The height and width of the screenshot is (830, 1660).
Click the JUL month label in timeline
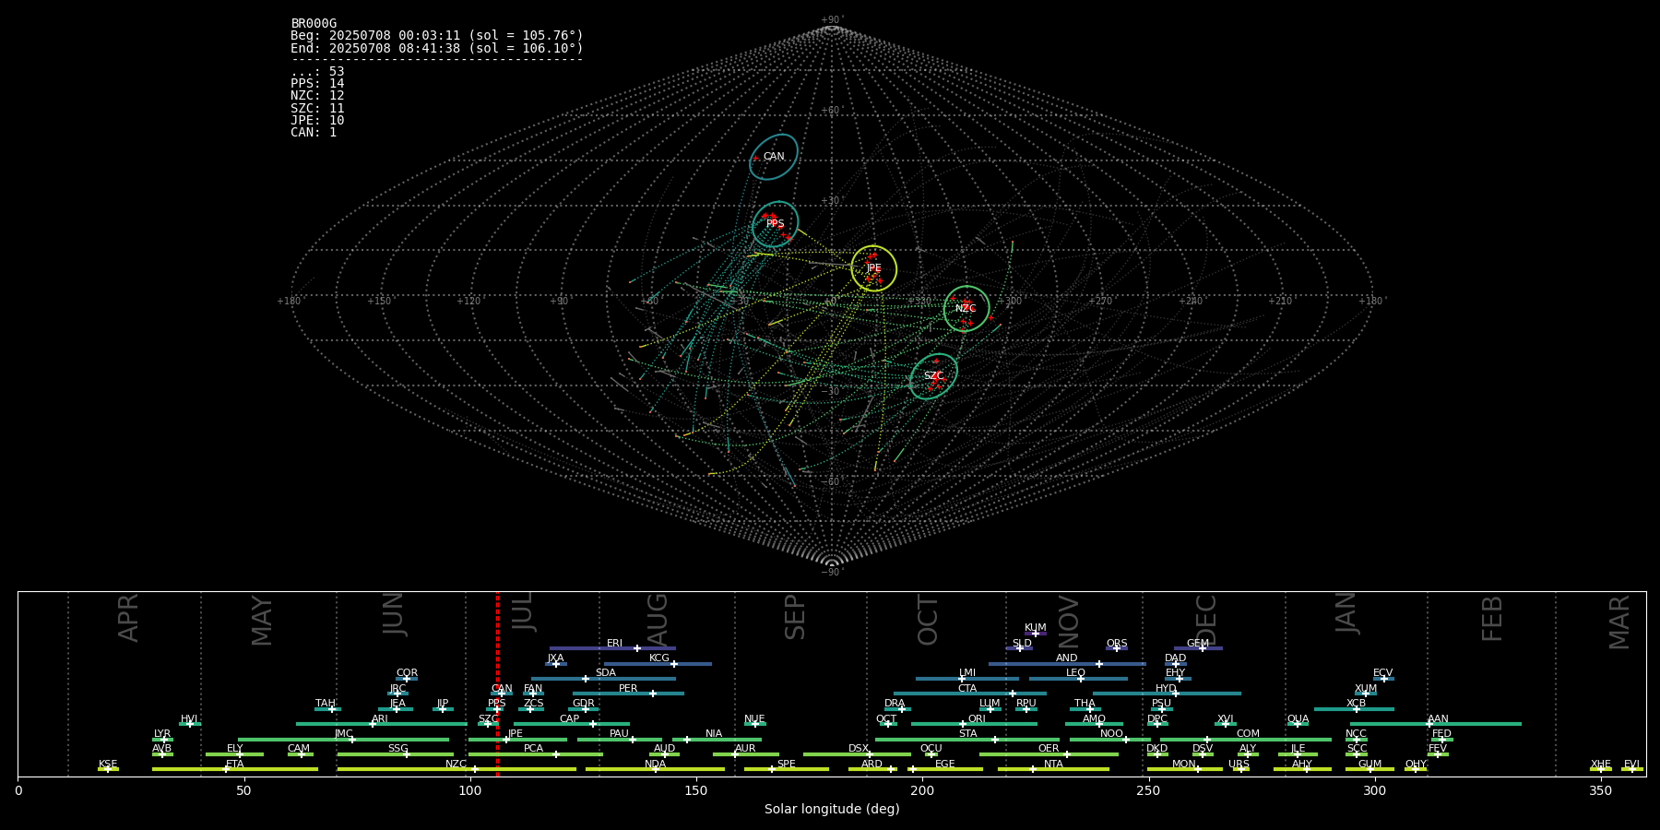[x=523, y=612]
